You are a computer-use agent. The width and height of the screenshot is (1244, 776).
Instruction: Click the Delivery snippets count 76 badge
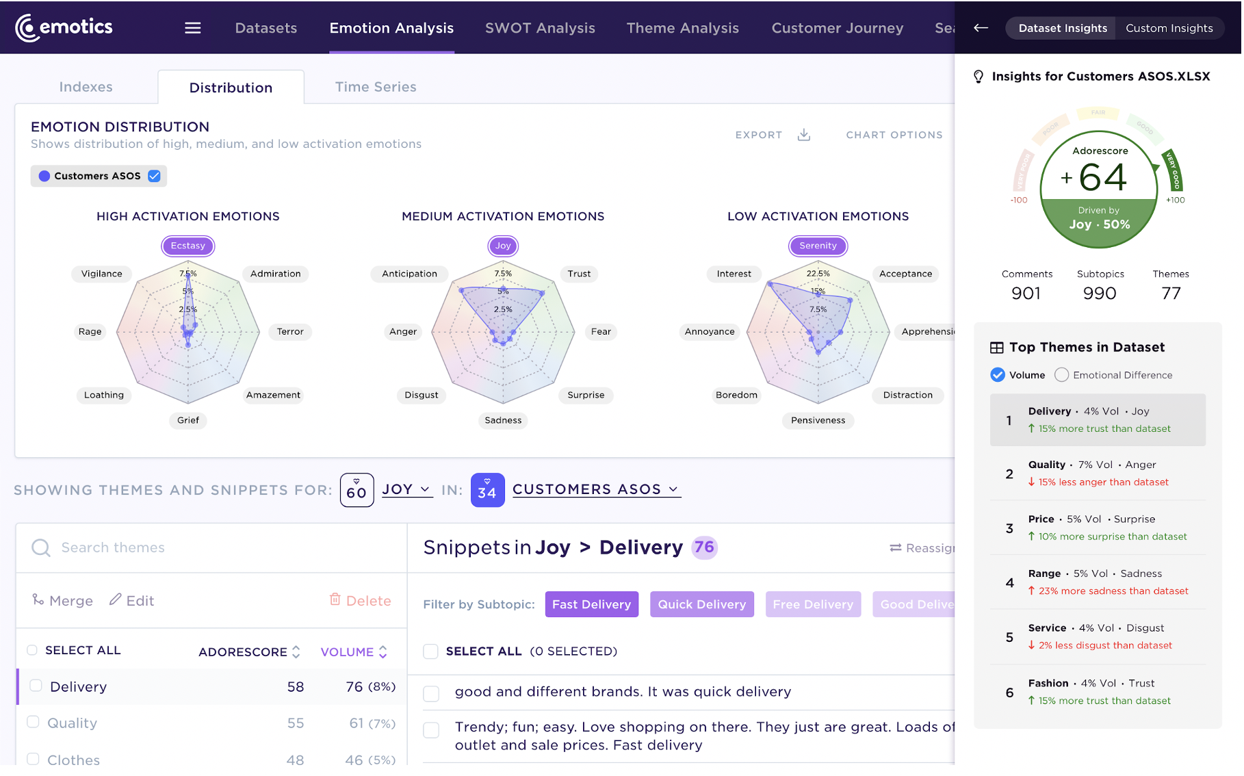click(x=704, y=547)
